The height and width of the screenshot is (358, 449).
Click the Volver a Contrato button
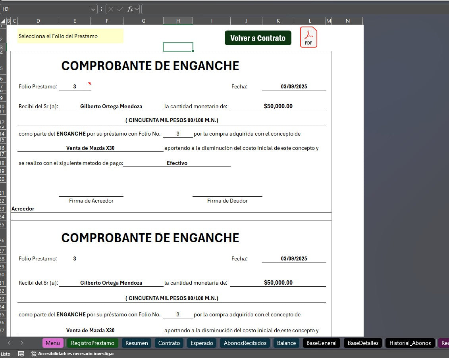[x=258, y=38]
